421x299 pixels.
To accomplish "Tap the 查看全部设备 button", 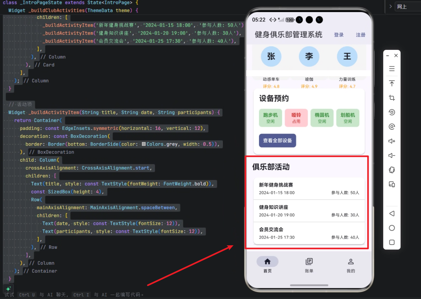I will pos(276,140).
